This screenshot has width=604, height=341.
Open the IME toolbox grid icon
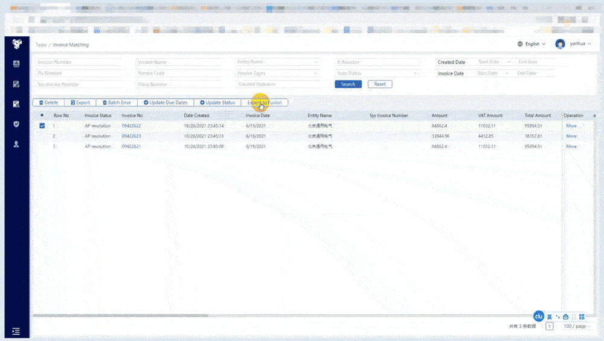[582, 317]
